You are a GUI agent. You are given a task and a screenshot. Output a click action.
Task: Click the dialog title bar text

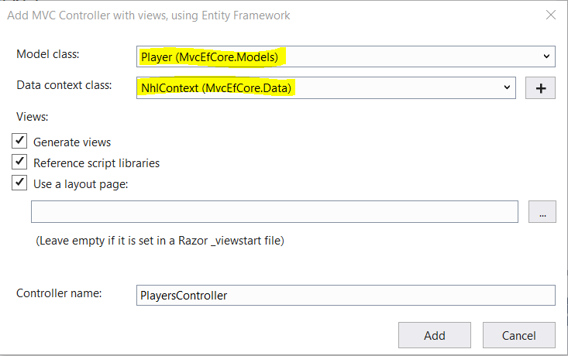[x=149, y=15]
